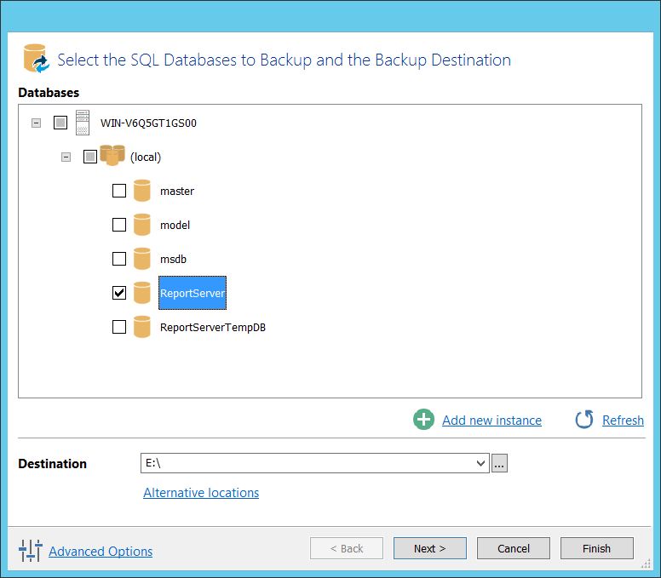Click the master database cylinder icon

pos(142,191)
